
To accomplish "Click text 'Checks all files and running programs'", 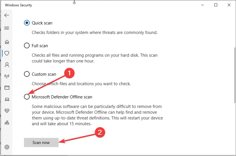I will (x=68, y=55).
